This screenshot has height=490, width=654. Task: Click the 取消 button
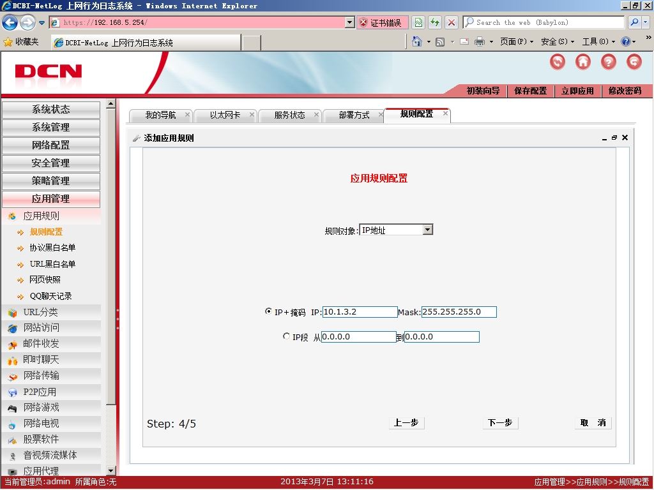[x=593, y=423]
